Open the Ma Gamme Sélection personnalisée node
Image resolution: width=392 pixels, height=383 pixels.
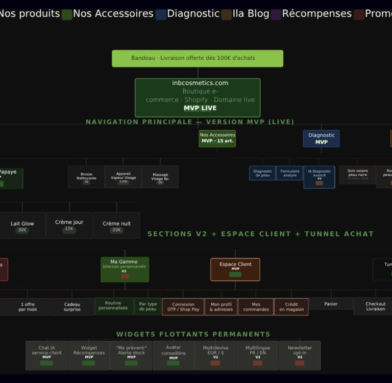point(125,270)
